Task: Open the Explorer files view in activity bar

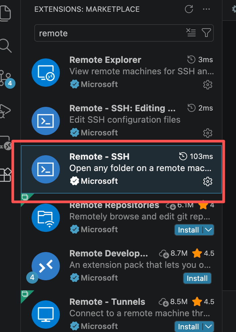Action: (5, 13)
